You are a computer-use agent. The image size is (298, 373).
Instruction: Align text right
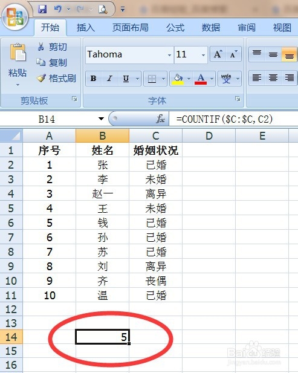(x=289, y=78)
